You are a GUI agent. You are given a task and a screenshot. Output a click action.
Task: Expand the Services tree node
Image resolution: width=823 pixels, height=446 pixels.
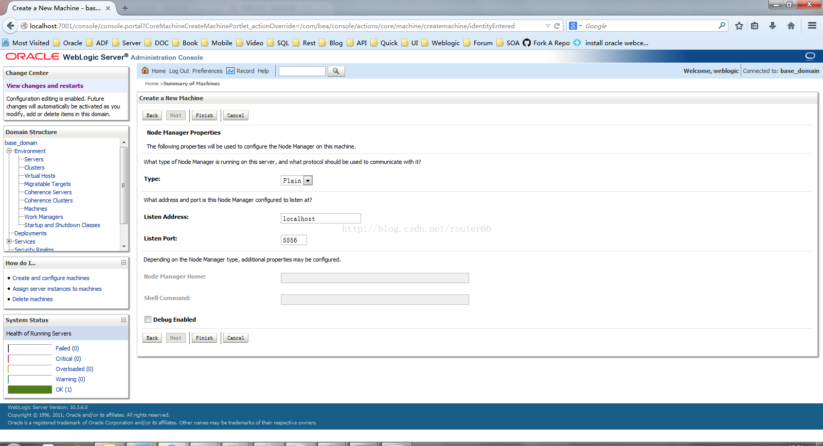tap(9, 241)
